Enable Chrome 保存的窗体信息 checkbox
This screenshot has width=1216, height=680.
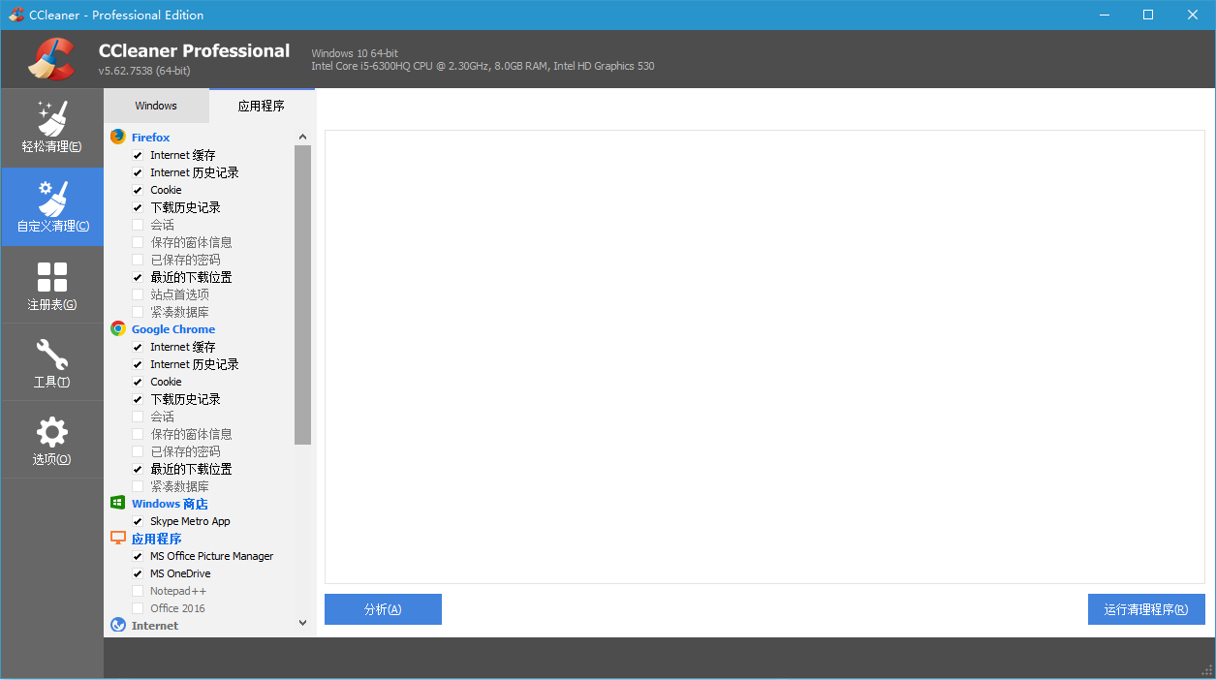pos(138,434)
